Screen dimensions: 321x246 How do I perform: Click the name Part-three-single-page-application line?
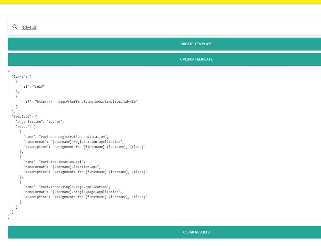click(x=67, y=187)
